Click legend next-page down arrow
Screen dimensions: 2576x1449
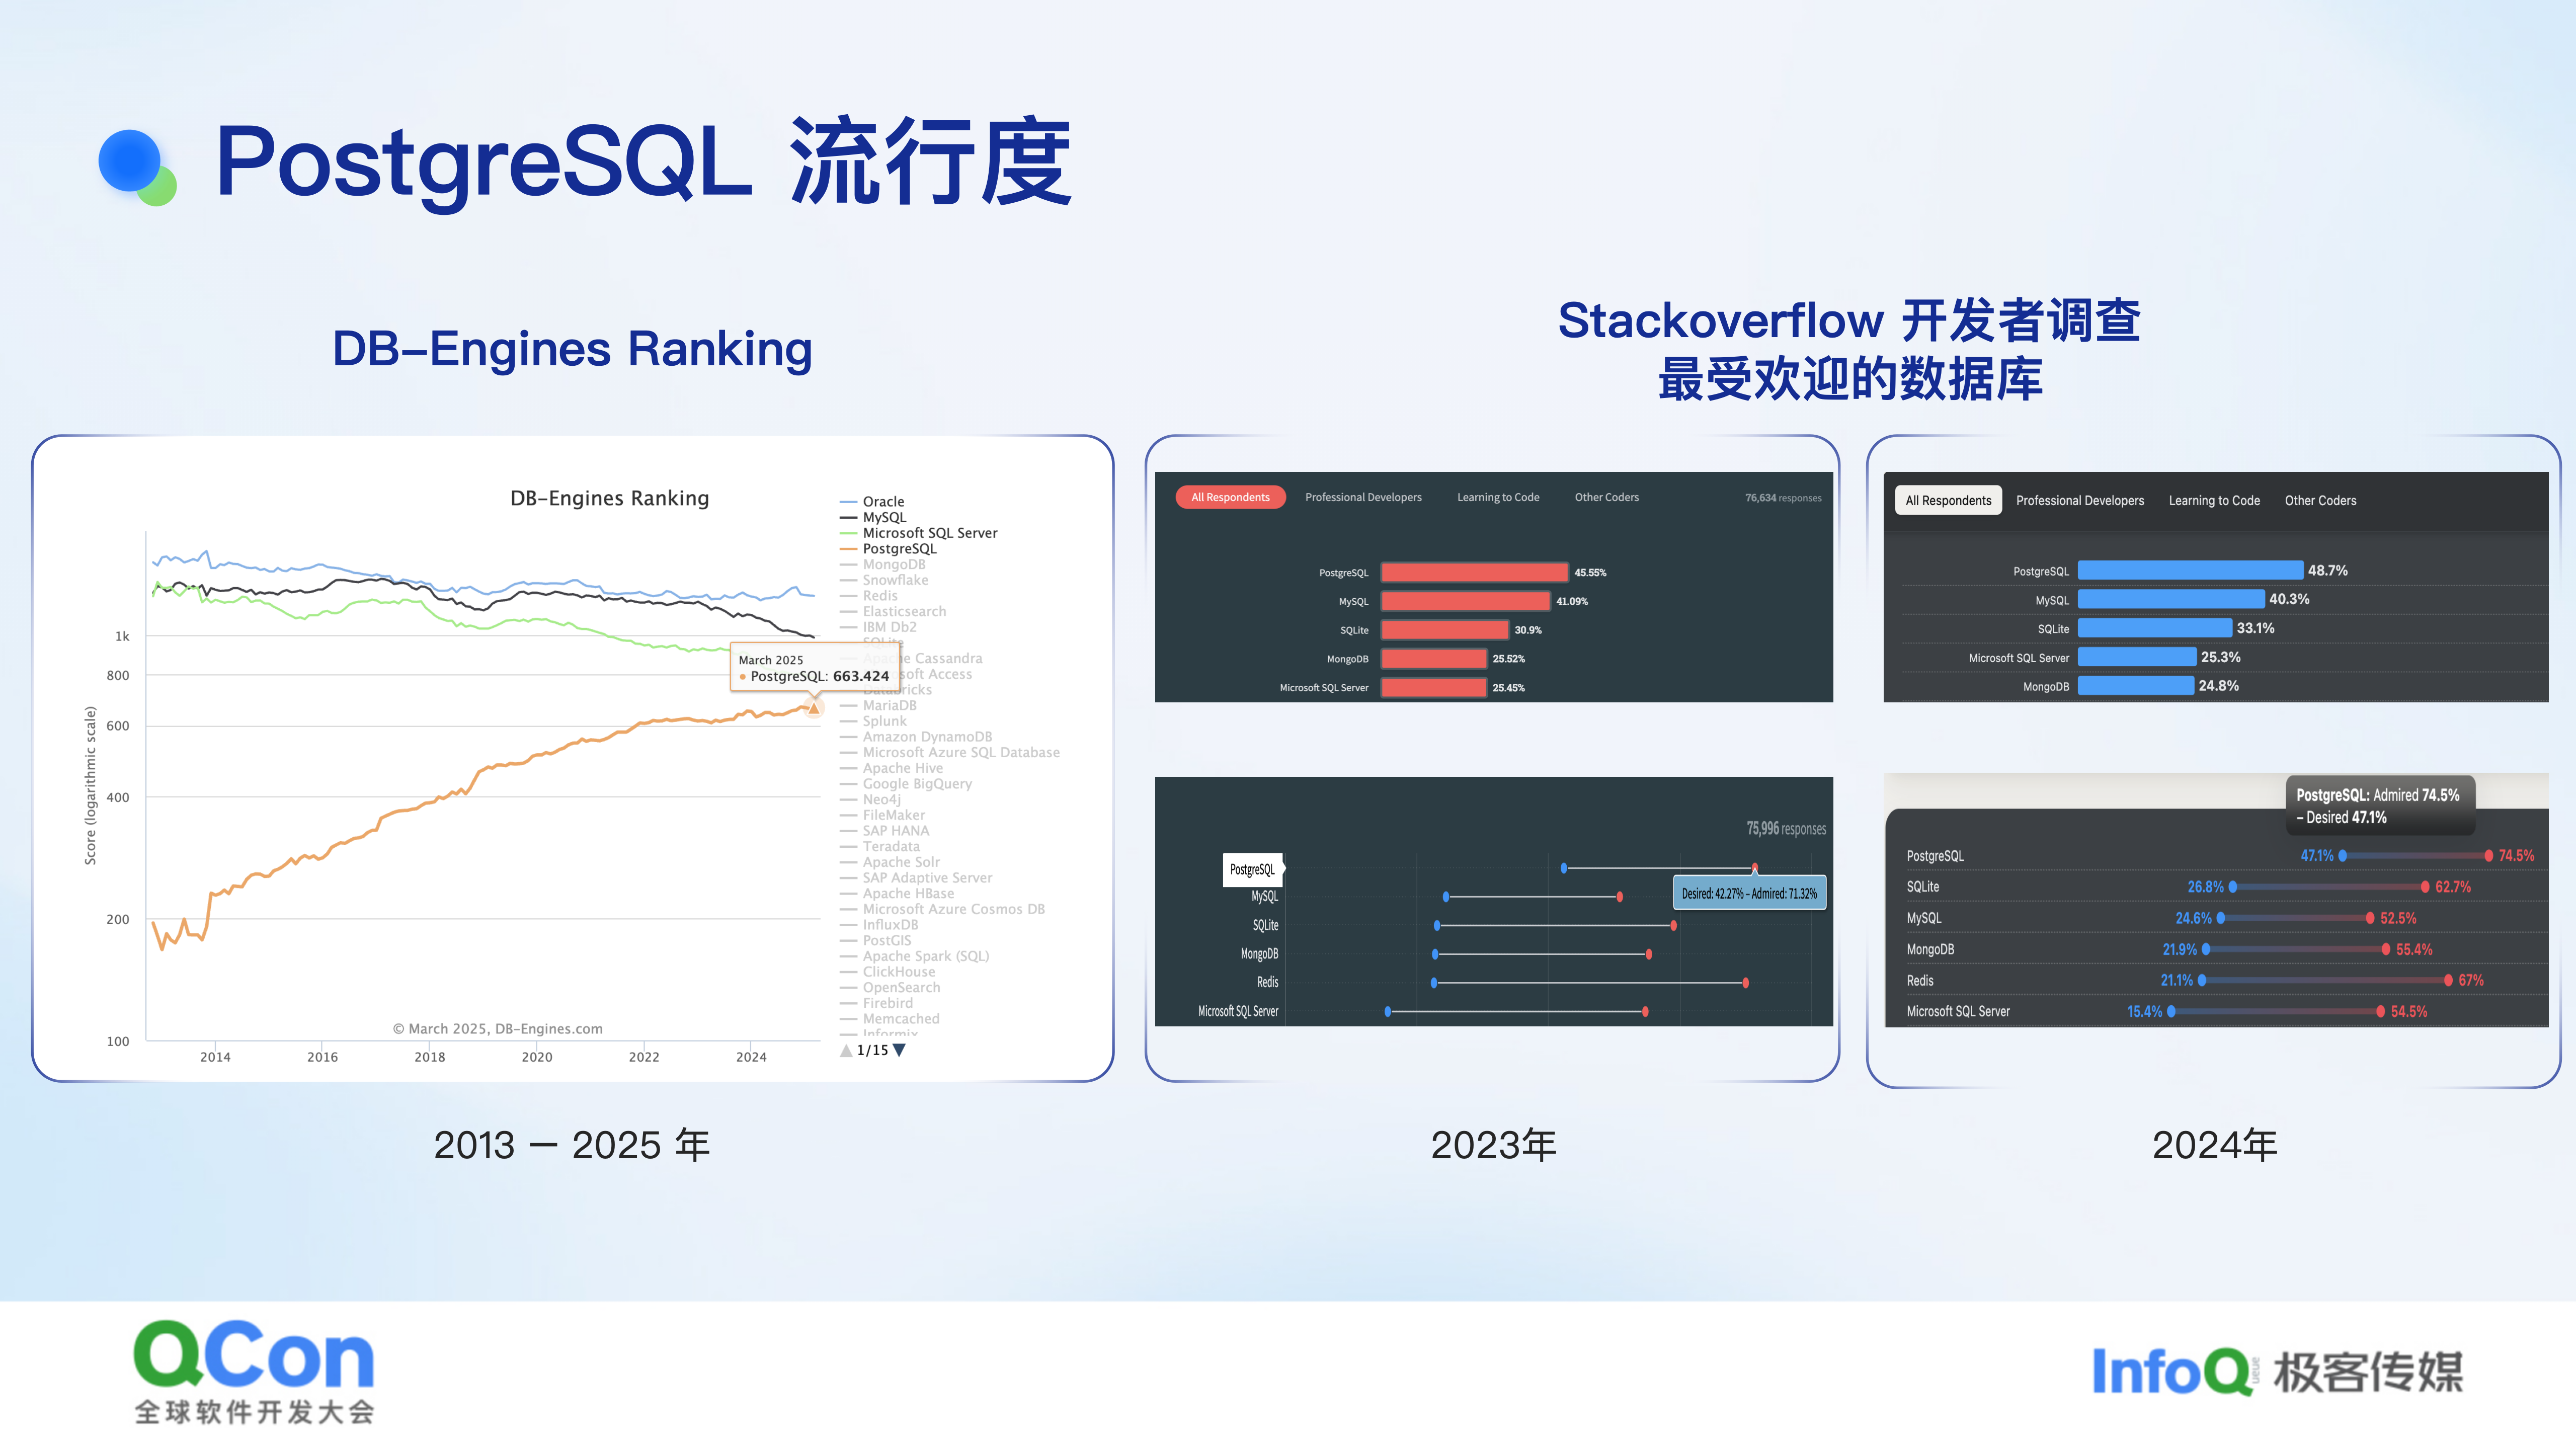[899, 1050]
